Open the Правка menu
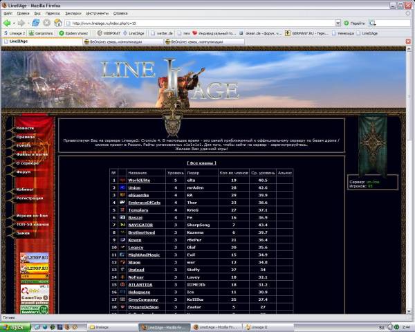415x332 pixels. coord(23,13)
